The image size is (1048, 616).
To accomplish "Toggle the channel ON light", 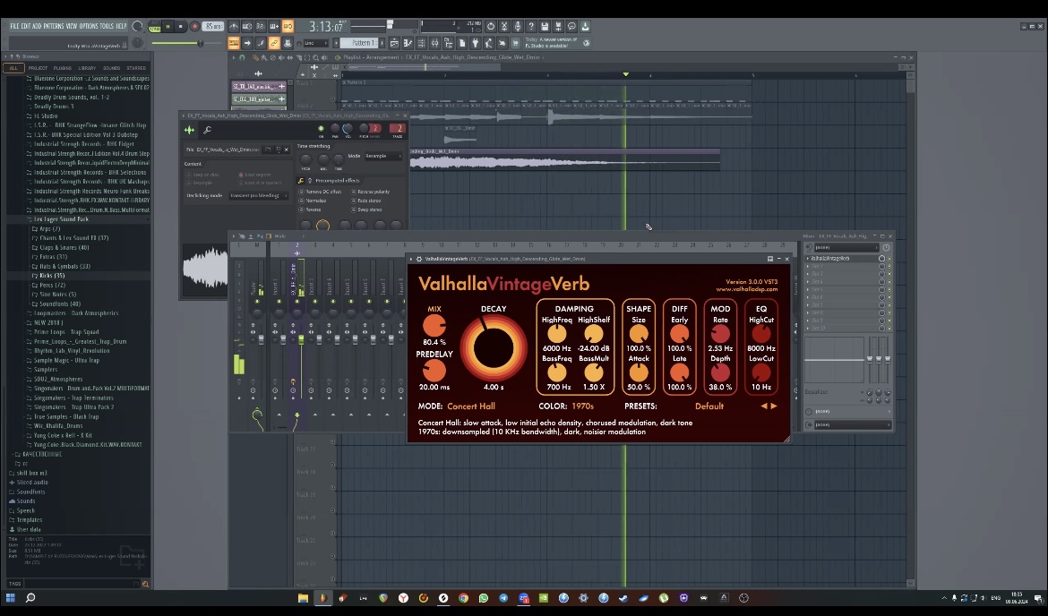I will tap(321, 128).
